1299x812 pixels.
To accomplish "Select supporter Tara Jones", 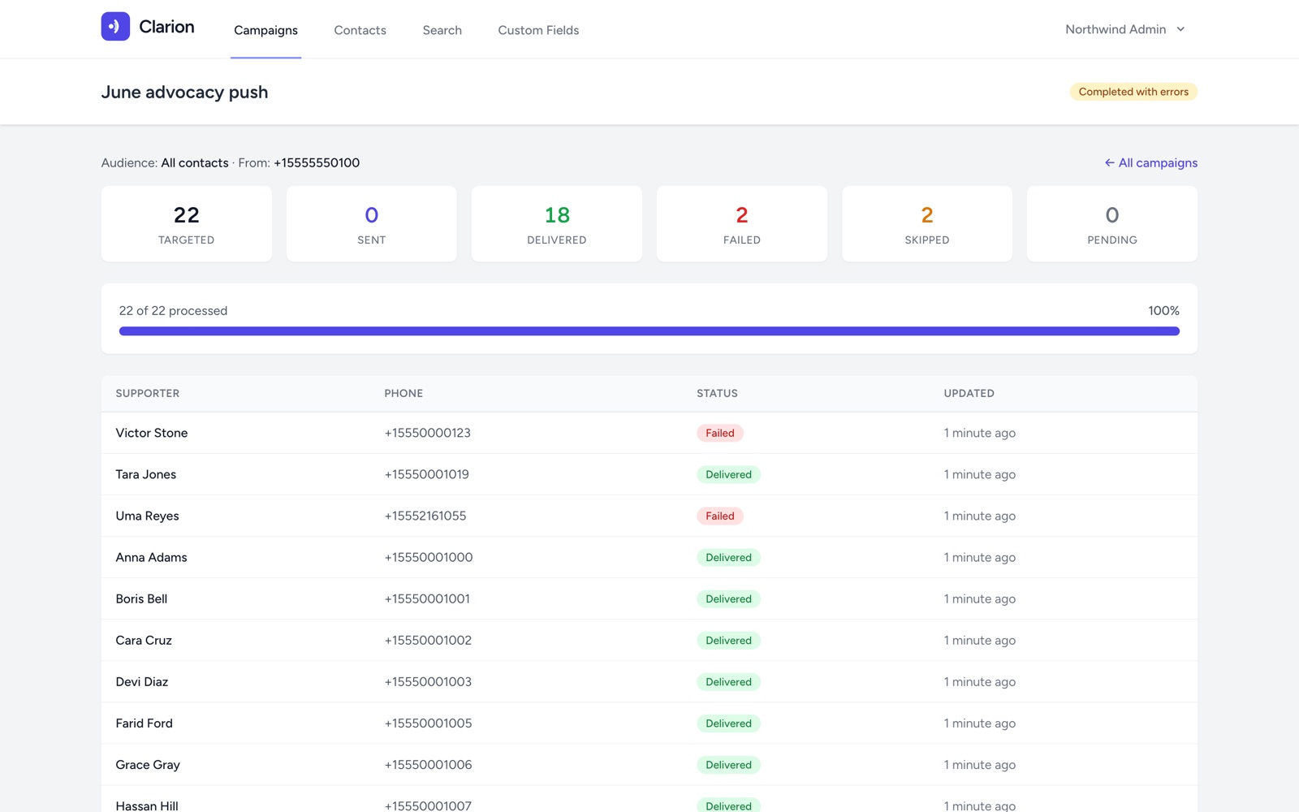I will pyautogui.click(x=145, y=474).
